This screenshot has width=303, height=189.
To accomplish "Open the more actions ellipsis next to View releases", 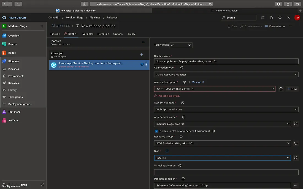I will 290,26.
